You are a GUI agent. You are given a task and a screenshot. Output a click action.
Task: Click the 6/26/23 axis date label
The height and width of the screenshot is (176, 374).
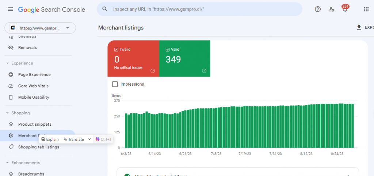[x=185, y=154]
